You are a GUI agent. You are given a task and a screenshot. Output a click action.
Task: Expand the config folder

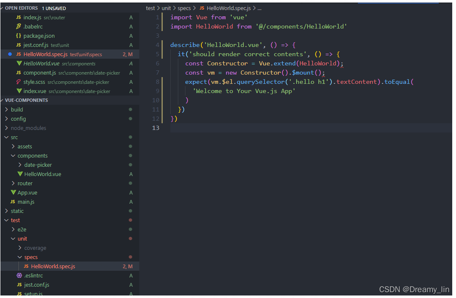tap(6, 119)
